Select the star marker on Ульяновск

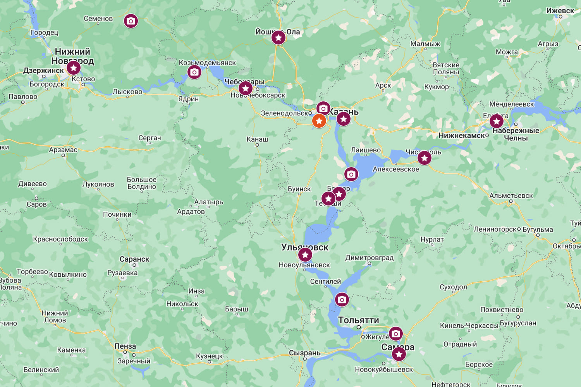(305, 255)
